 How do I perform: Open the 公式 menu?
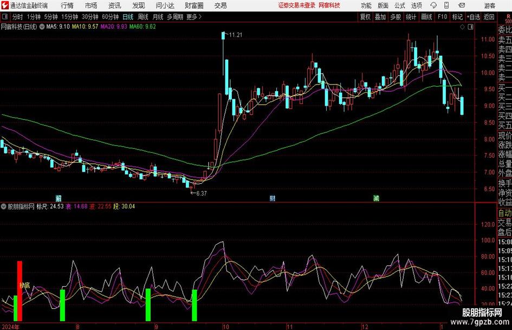[399, 5]
